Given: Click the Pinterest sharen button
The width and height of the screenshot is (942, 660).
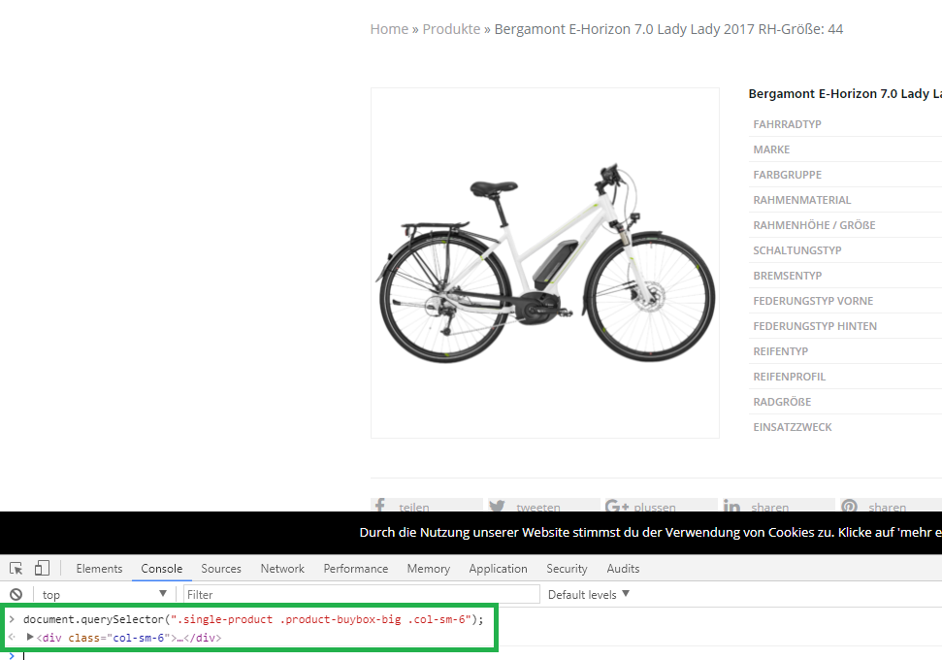Looking at the screenshot, I should [891, 506].
